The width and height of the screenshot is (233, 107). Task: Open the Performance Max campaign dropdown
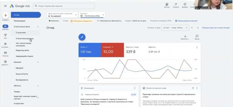click(92, 15)
